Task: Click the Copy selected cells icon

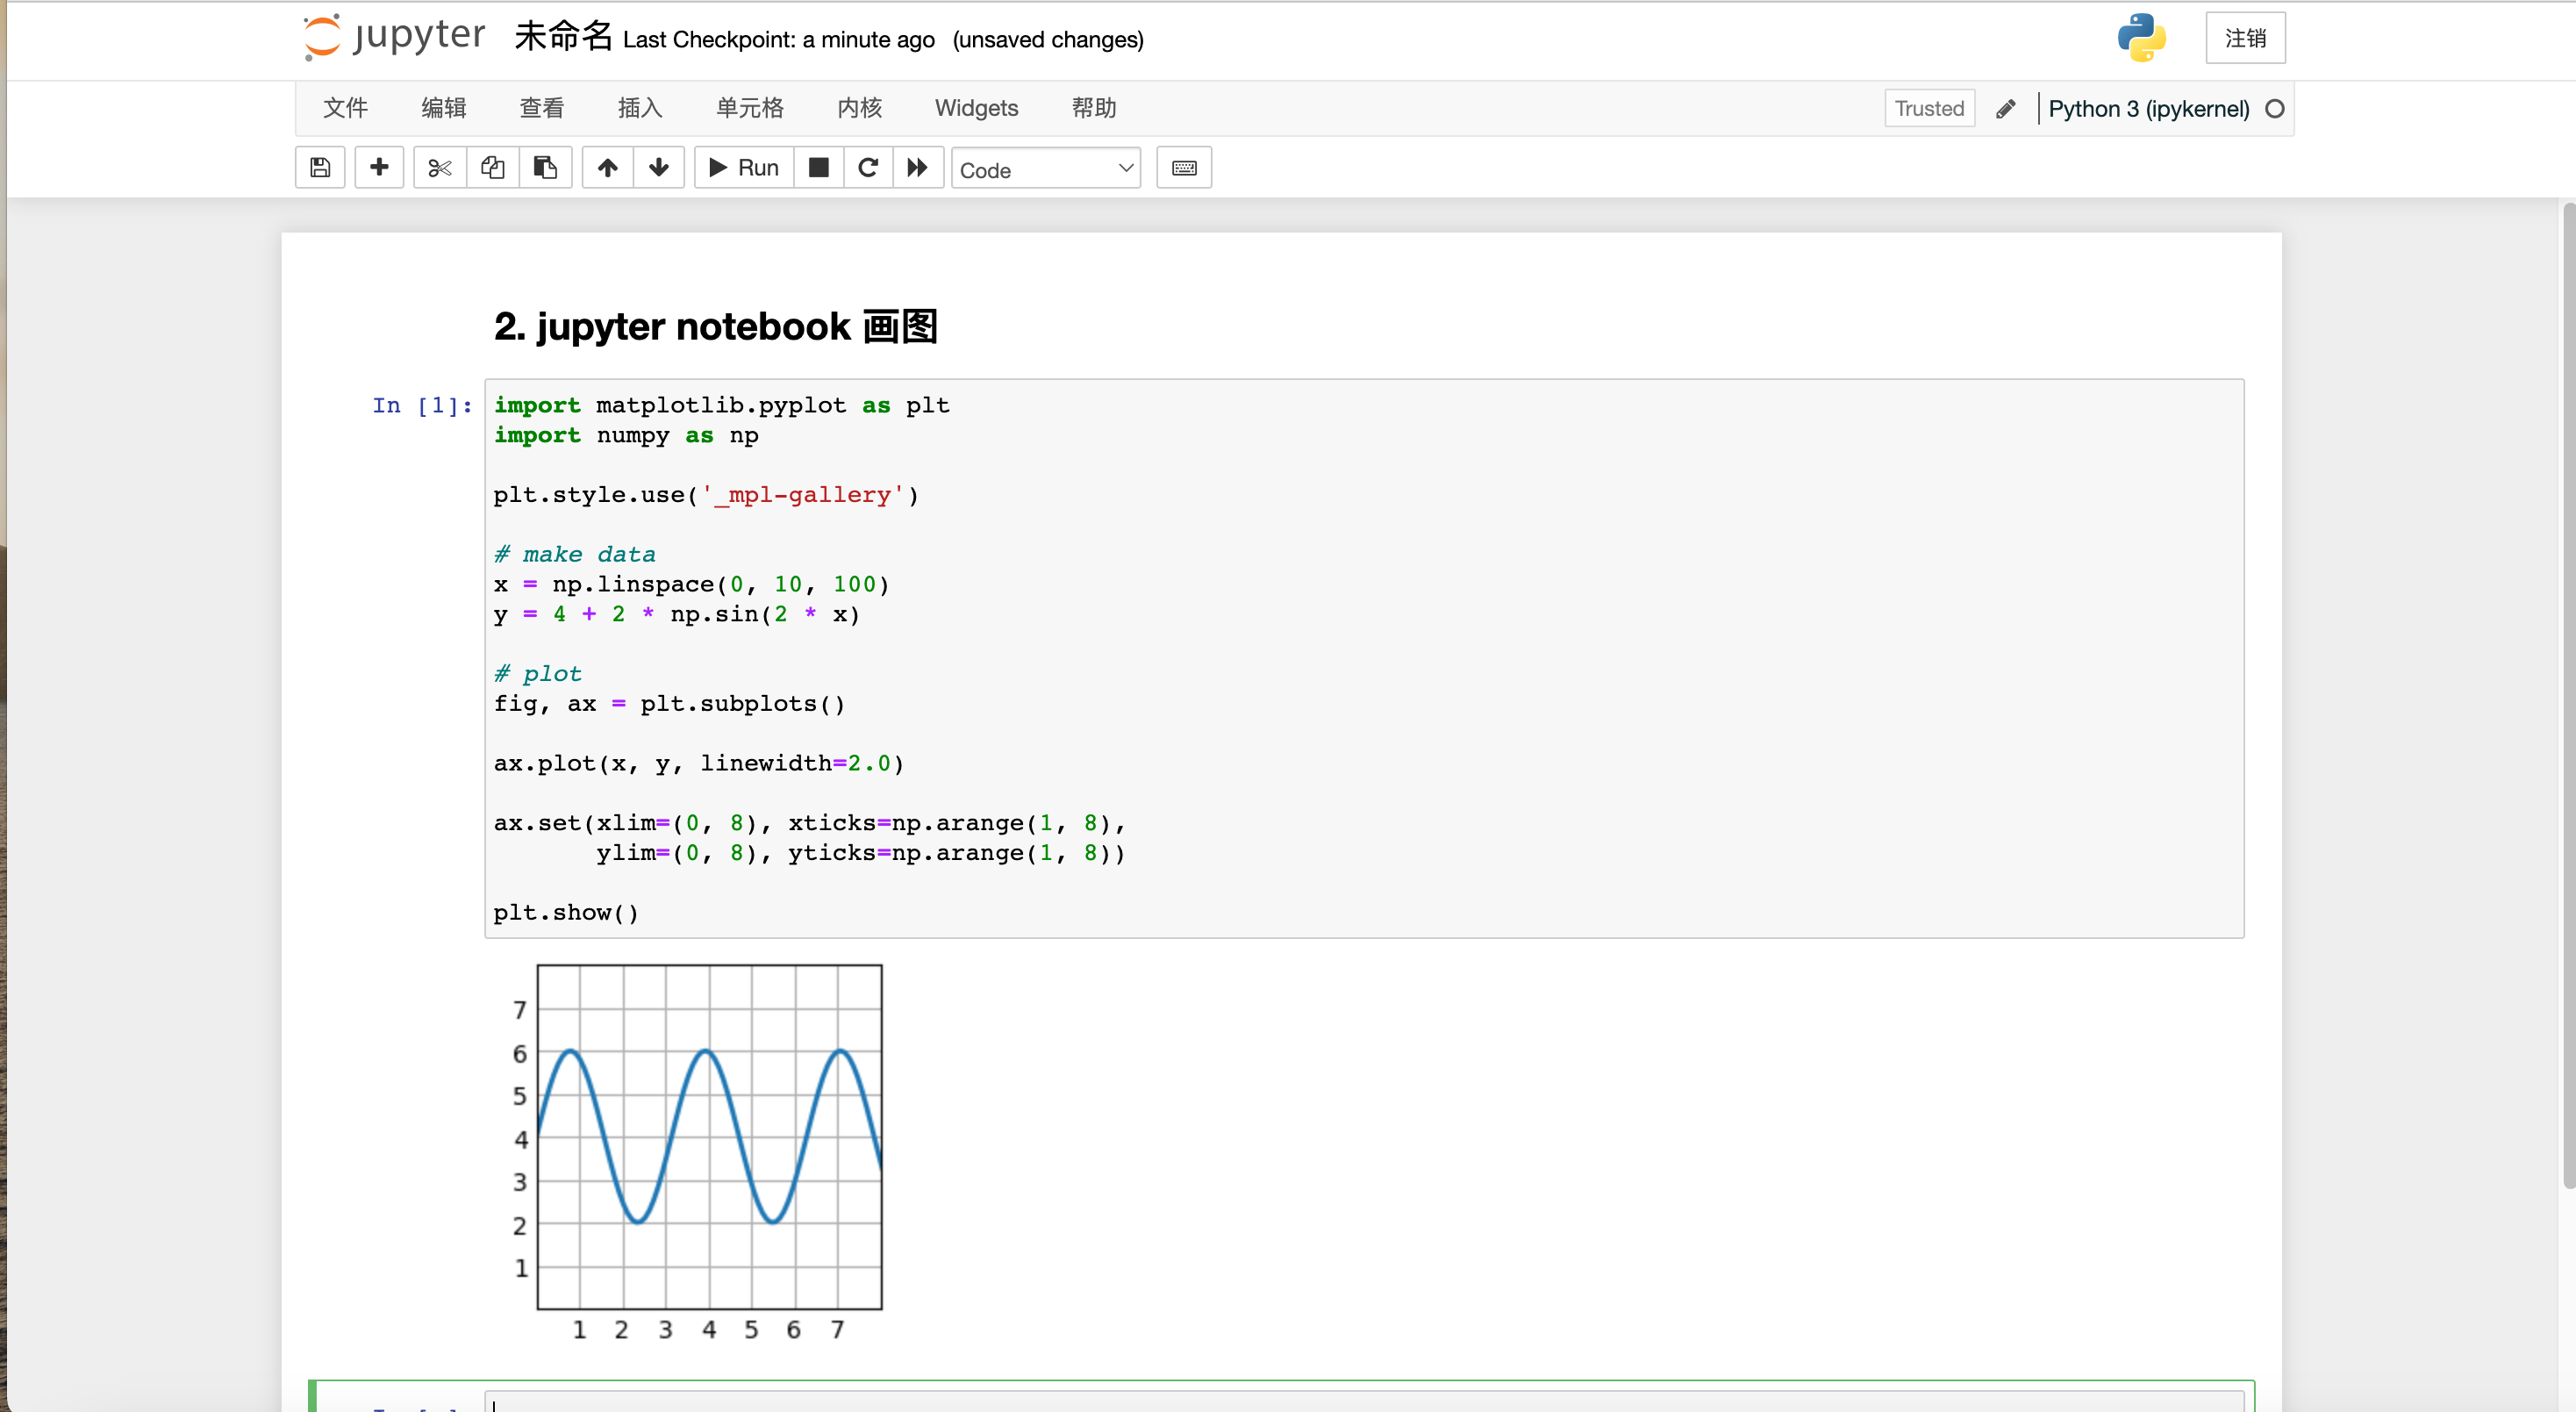Action: click(494, 168)
